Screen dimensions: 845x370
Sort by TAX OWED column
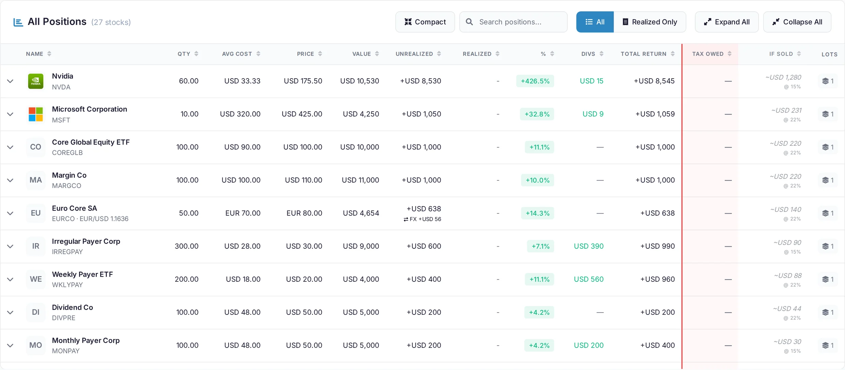(x=711, y=54)
